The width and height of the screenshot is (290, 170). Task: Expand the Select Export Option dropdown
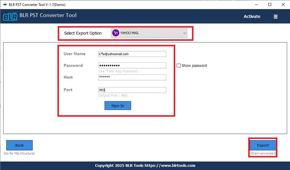pyautogui.click(x=149, y=33)
